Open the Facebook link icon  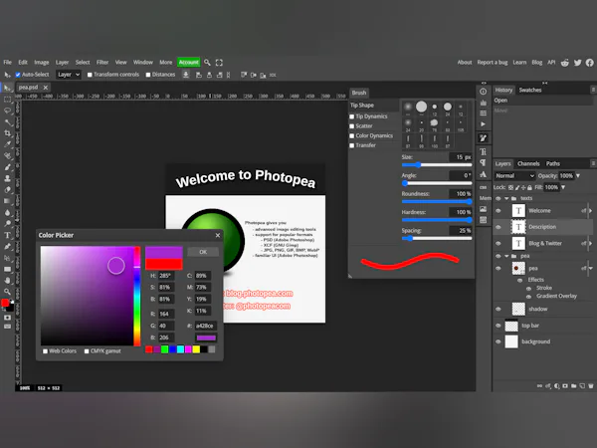pyautogui.click(x=590, y=63)
